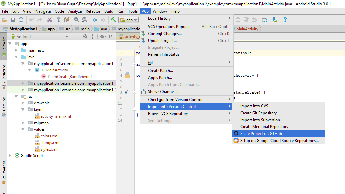The image size is (345, 194).
Task: Select Share Project on GitHub
Action: (278, 134)
